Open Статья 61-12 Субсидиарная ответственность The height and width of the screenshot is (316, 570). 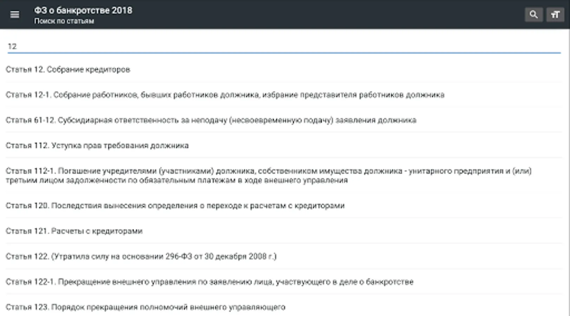[x=284, y=120]
